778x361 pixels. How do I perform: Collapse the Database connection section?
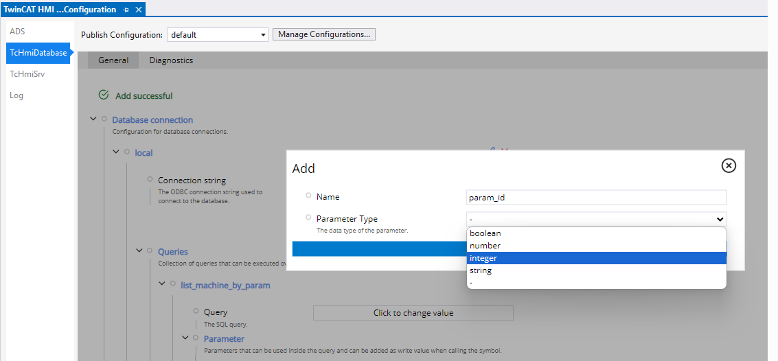pyautogui.click(x=93, y=119)
